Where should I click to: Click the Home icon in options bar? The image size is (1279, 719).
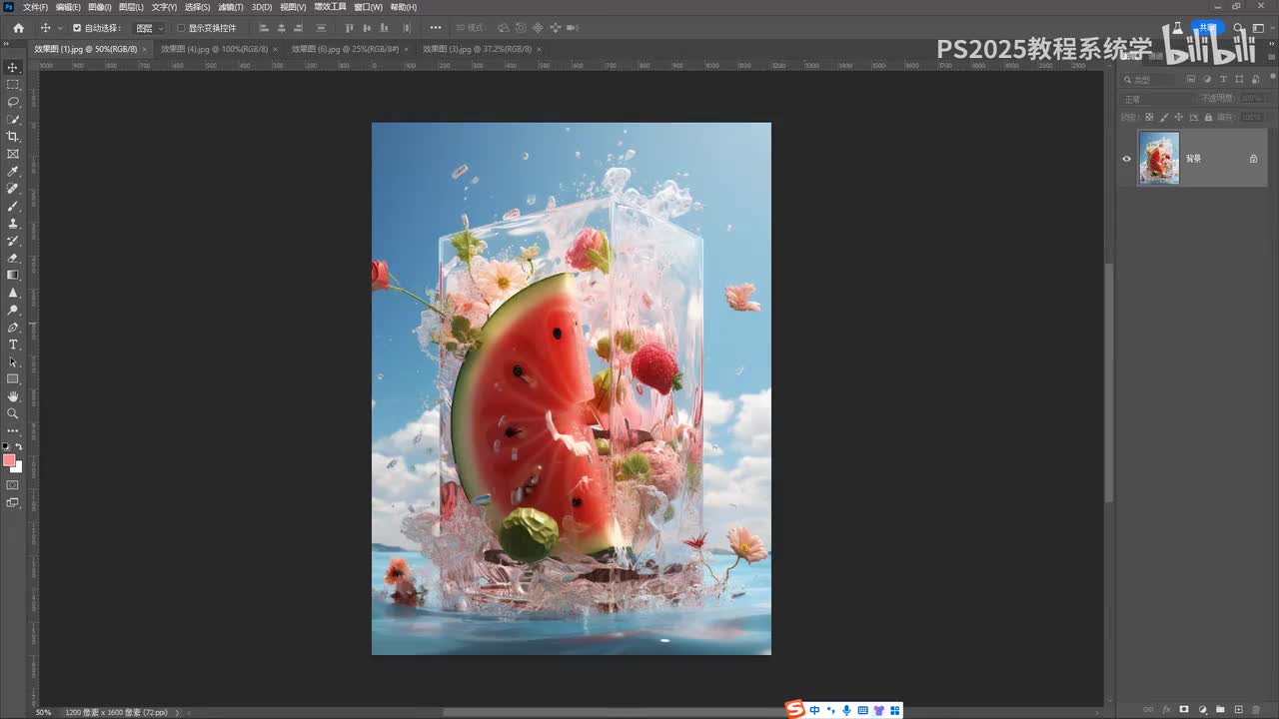(x=18, y=28)
